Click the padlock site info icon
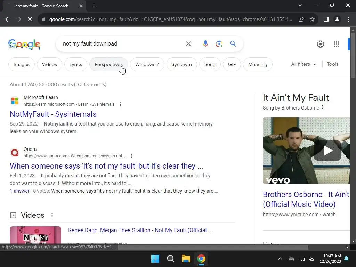Screen dimensions: 356x267 tap(44, 19)
